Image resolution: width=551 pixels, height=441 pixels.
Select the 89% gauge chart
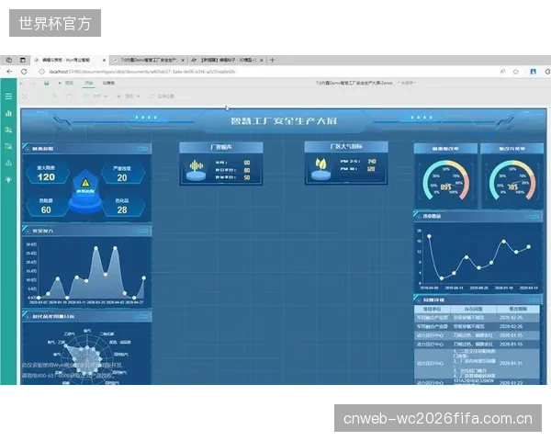(x=445, y=181)
